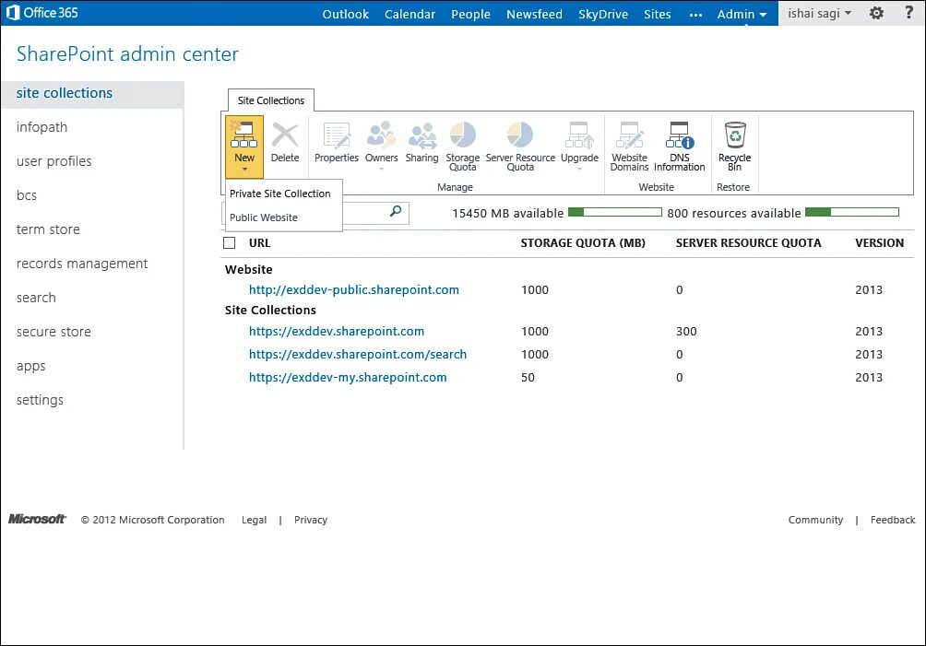
Task: Click the 300 server resource quota value
Action: click(x=686, y=332)
